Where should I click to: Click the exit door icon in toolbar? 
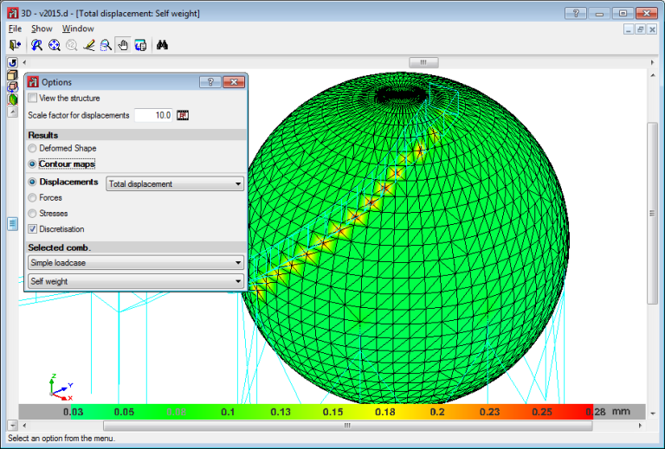tap(14, 45)
